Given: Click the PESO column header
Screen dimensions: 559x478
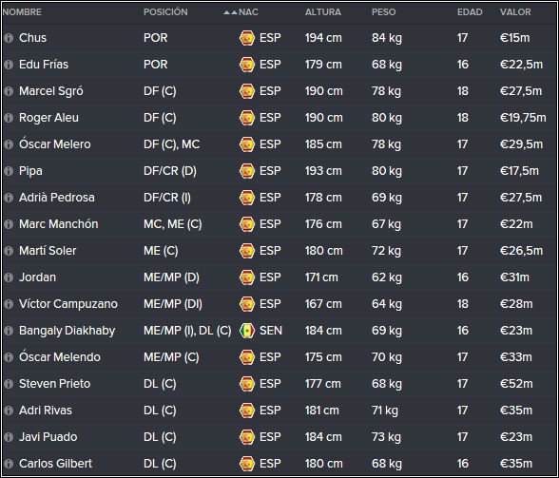Looking at the screenshot, I should pos(384,12).
